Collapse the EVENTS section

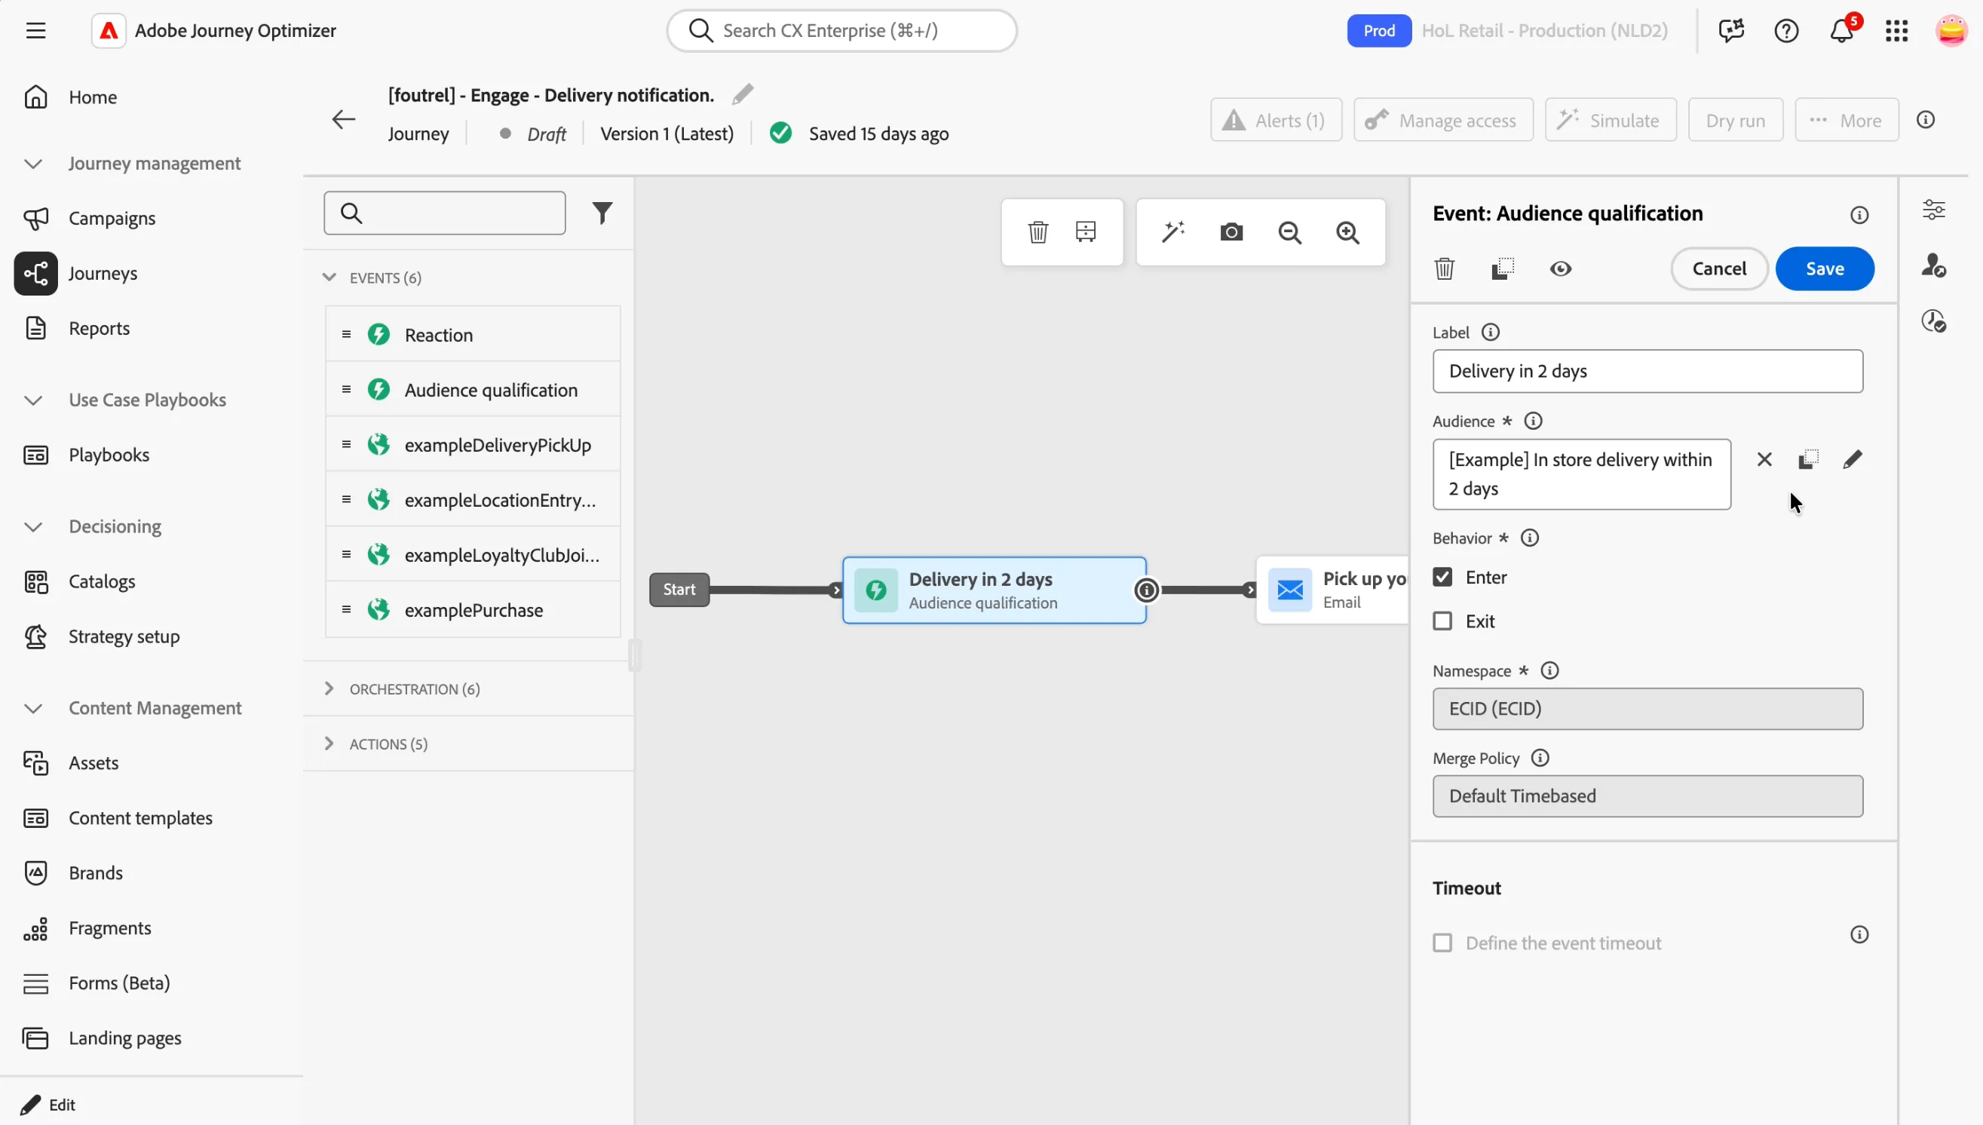point(329,277)
